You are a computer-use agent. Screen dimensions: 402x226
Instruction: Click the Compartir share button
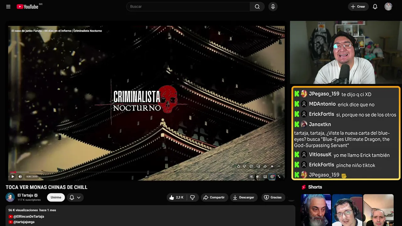point(214,197)
